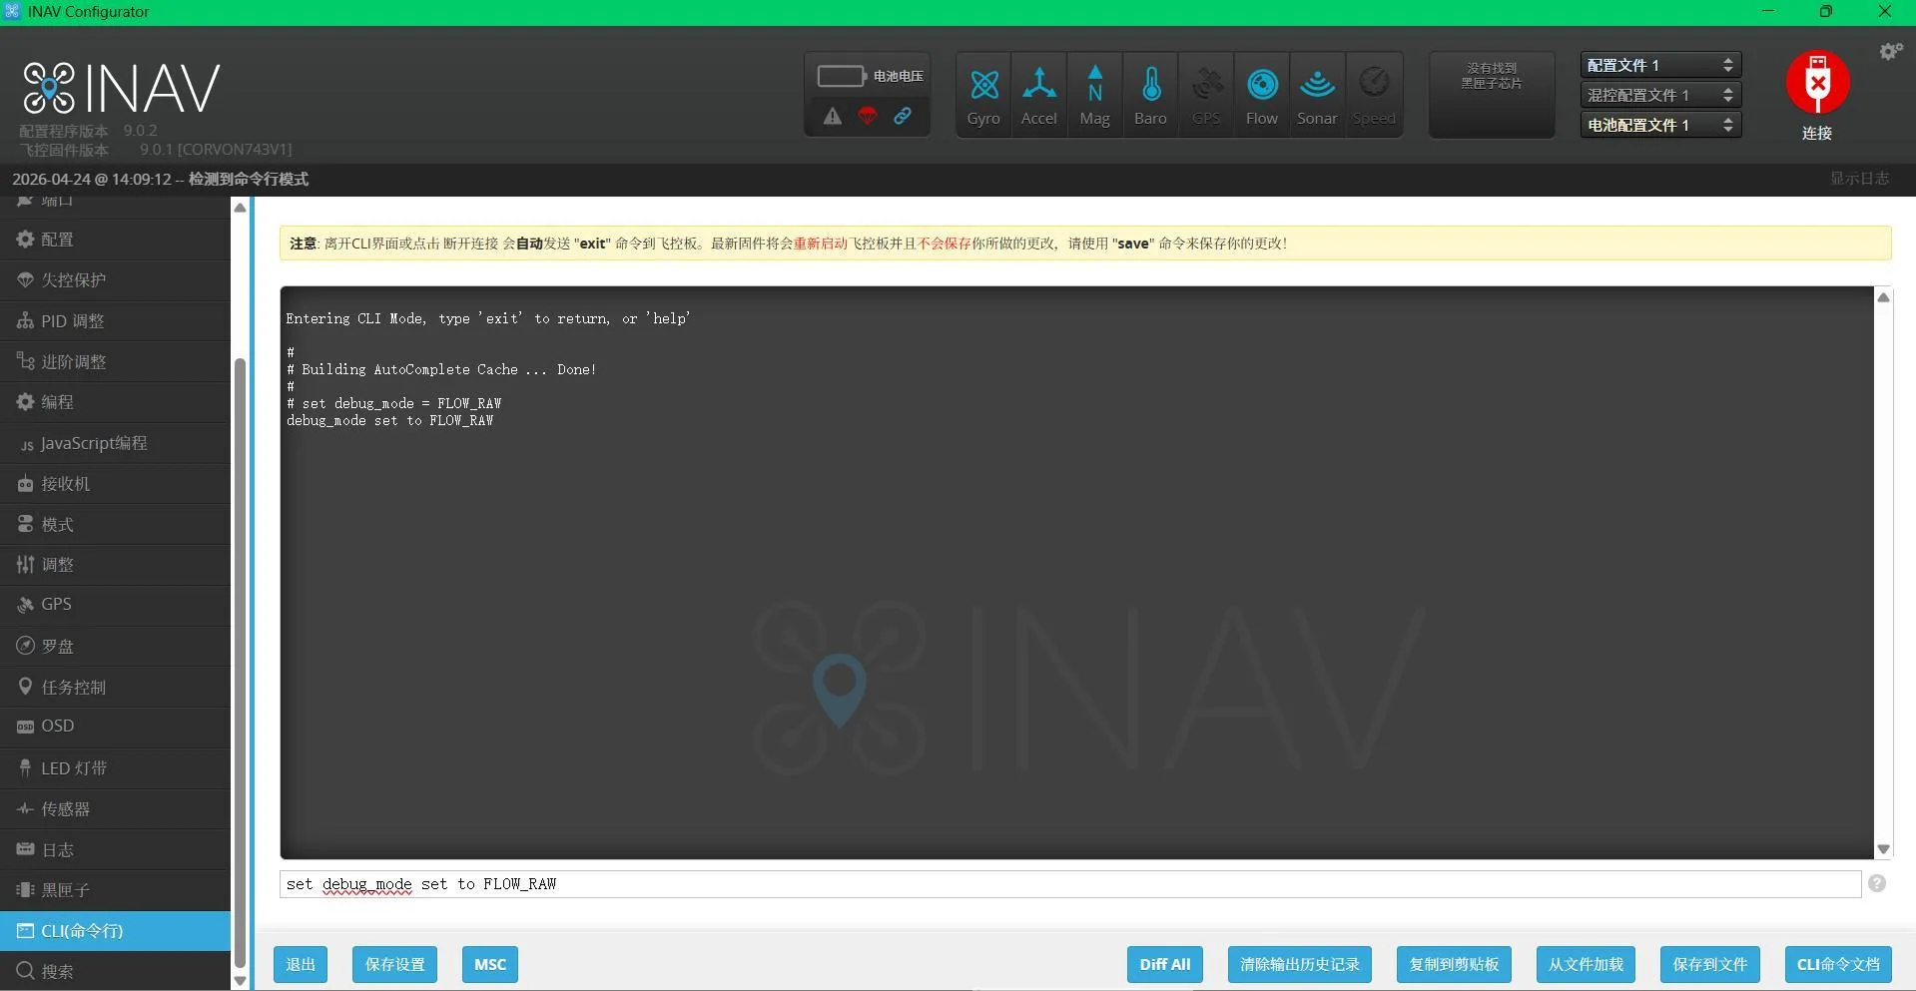Screen dimensions: 1916x991
Task: Open the 编程 programming tab
Action: 115,402
